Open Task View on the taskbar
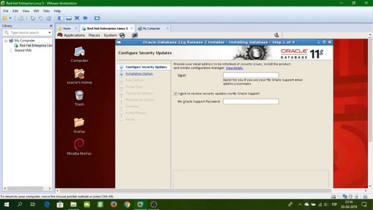 click(x=33, y=205)
